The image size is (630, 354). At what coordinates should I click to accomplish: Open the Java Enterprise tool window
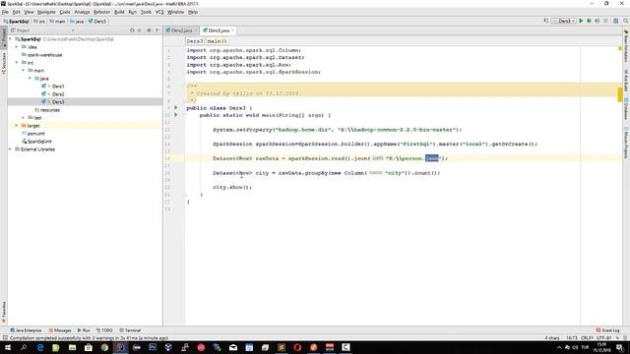tap(27, 330)
